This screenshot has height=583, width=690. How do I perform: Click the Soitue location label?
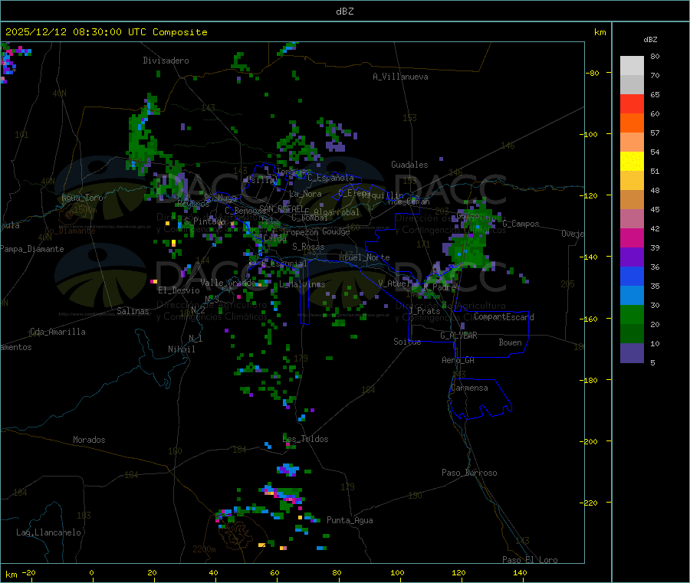point(407,342)
